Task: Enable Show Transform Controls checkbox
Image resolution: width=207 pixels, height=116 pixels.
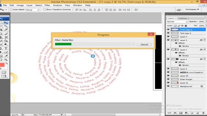Action: pos(45,9)
